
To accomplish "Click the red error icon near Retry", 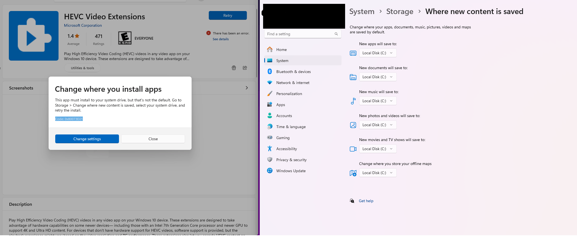I will pos(208,33).
